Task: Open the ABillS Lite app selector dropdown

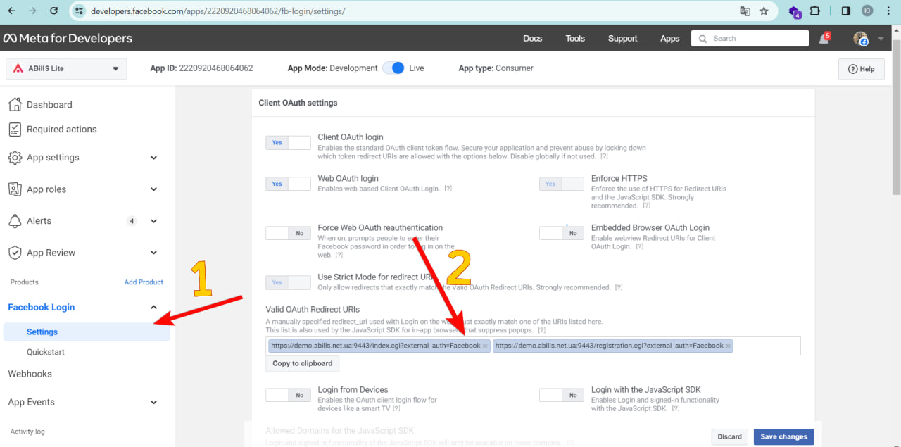Action: pyautogui.click(x=67, y=68)
